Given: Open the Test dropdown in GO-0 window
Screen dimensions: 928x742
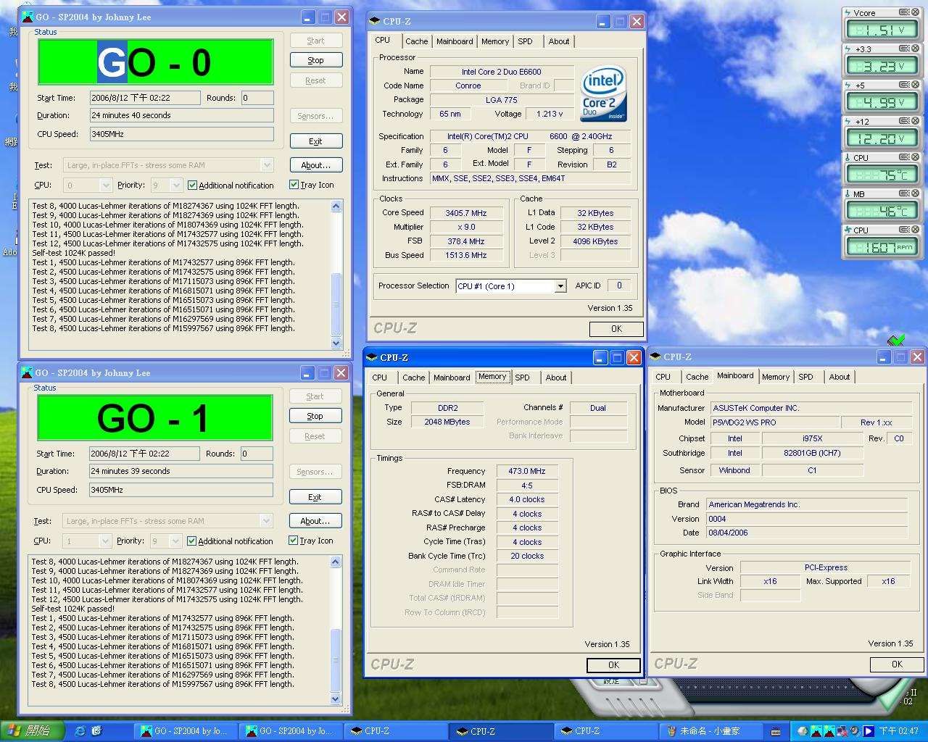Looking at the screenshot, I should pyautogui.click(x=266, y=165).
